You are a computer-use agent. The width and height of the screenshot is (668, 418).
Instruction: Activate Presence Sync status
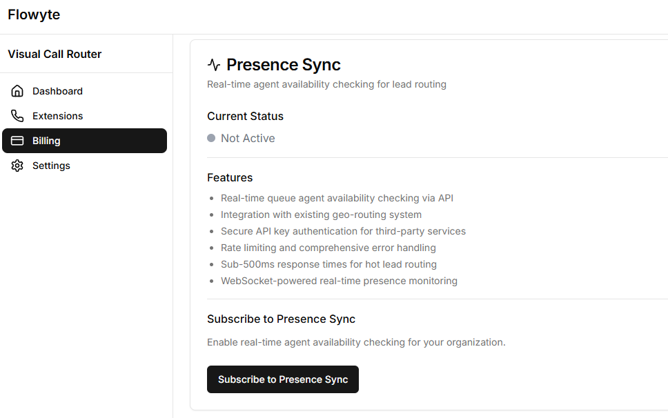(x=282, y=379)
